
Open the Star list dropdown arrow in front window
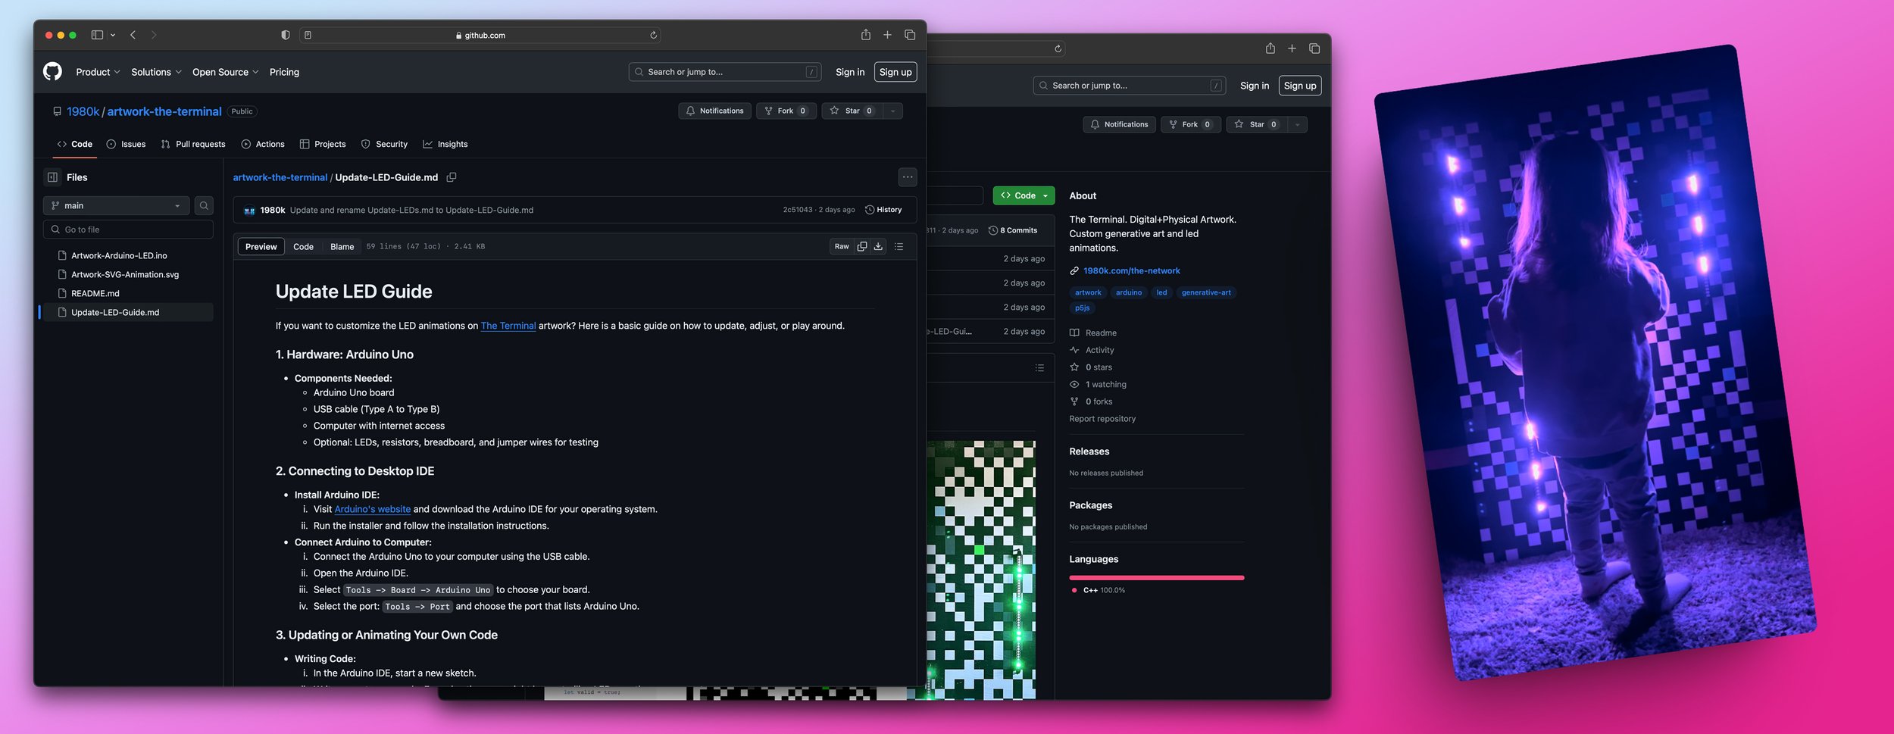coord(892,111)
